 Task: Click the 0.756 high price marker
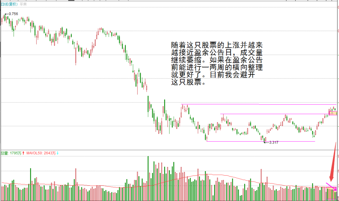(13, 14)
